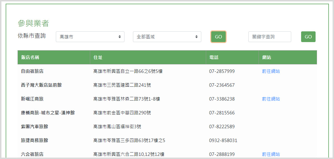Click phone number 07-8222589

[x=222, y=127]
